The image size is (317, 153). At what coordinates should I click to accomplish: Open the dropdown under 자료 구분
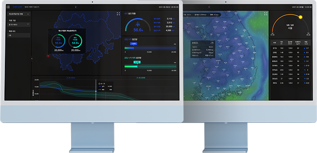click(19, 24)
